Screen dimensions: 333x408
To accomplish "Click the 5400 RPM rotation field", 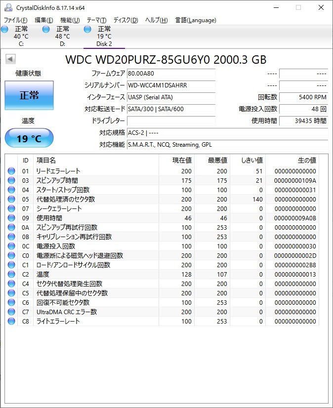I will (x=303, y=97).
